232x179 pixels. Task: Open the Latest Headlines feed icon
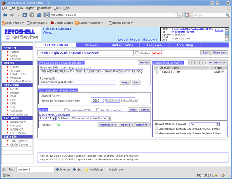pos(77,23)
